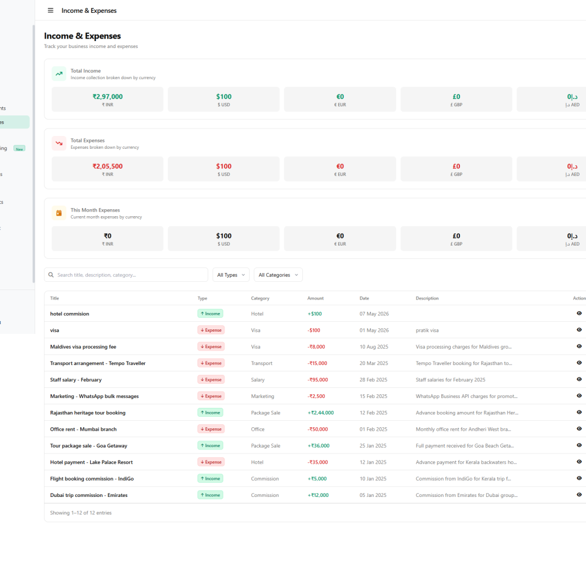Click Income badge on hotel commision row
The height and width of the screenshot is (586, 586).
click(x=210, y=314)
